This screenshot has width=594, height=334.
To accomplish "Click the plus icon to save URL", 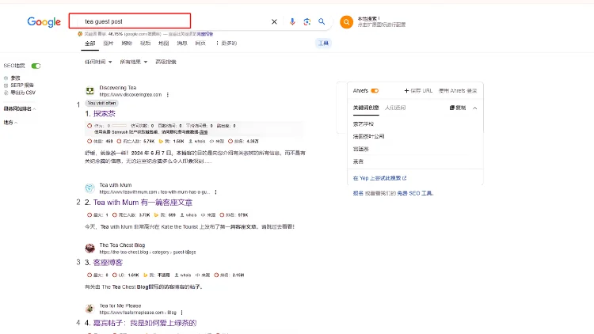I will (x=406, y=91).
